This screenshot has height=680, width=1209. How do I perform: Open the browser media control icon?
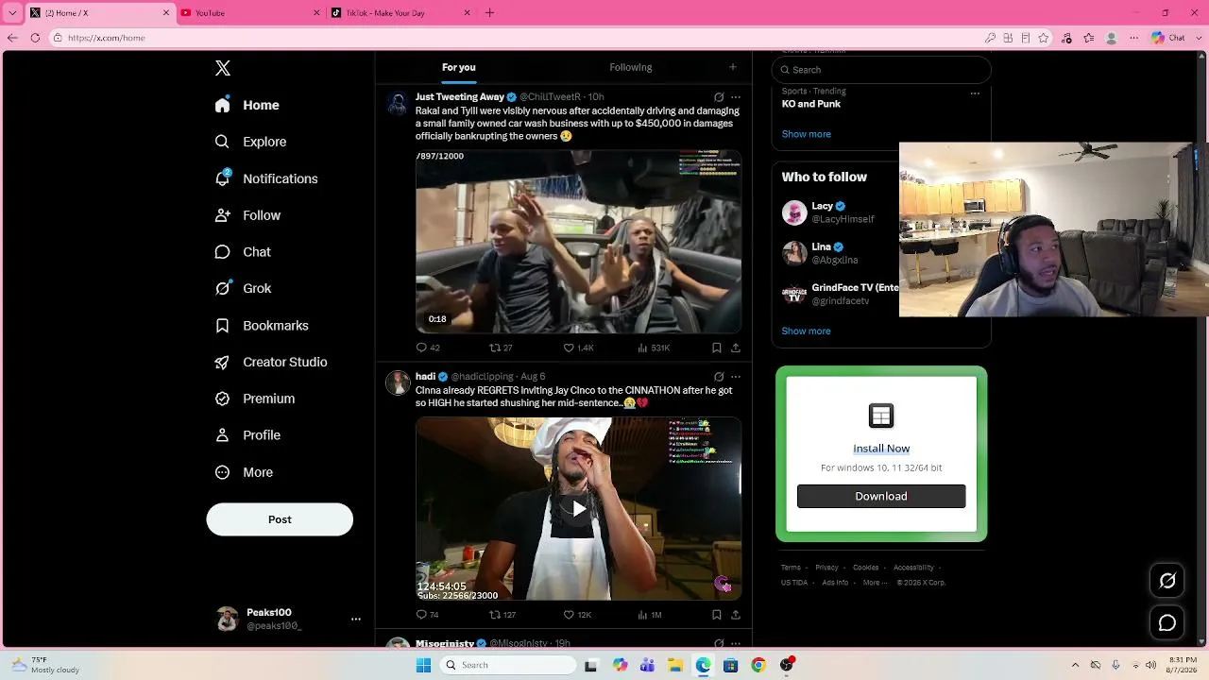[1066, 38]
